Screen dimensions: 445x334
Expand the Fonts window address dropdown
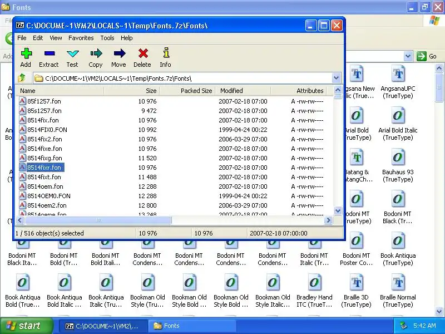coord(408,56)
